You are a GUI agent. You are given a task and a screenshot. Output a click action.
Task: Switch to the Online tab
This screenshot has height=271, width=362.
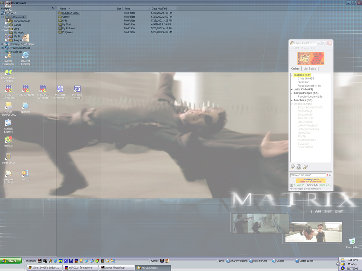point(295,69)
